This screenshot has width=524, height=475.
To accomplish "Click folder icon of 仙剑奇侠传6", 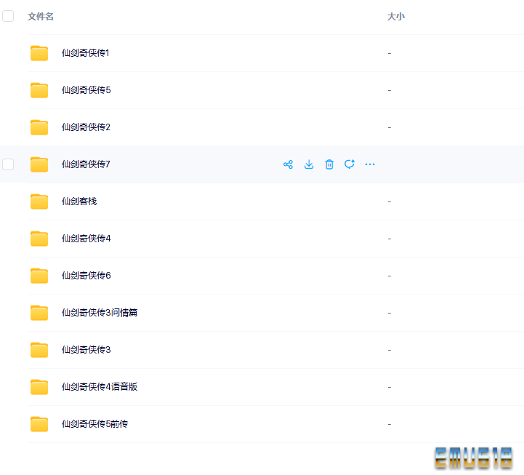I will 39,276.
